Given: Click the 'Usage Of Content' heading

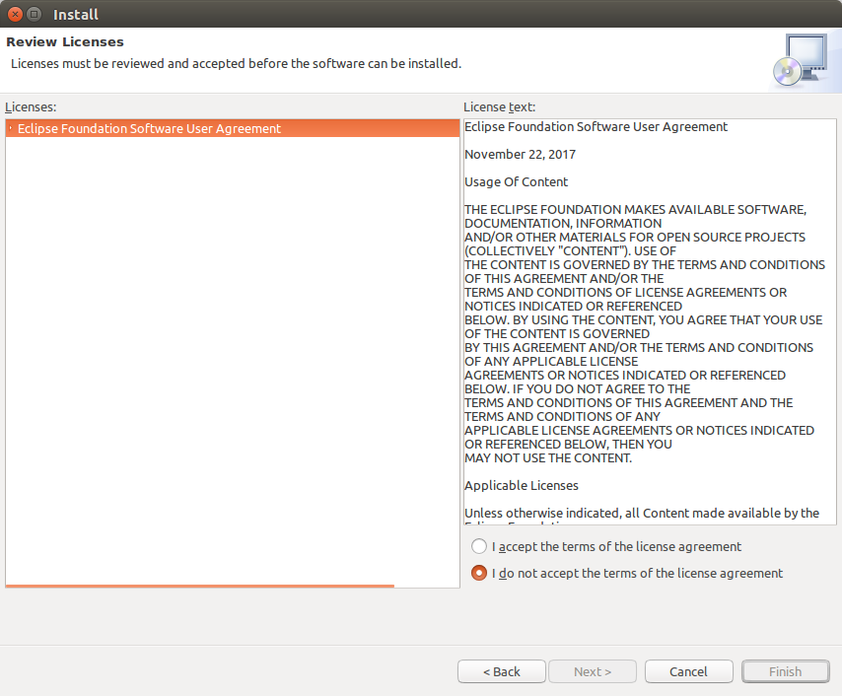Looking at the screenshot, I should pos(516,182).
